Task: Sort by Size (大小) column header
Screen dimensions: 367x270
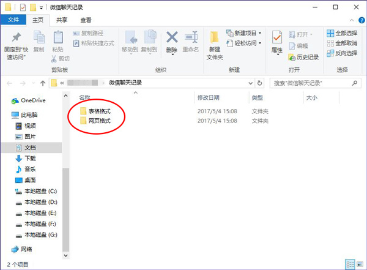Action: tap(312, 97)
